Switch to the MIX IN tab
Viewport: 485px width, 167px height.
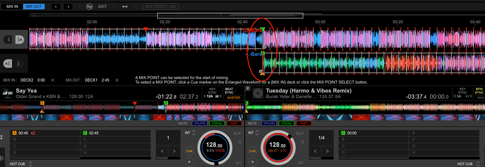coord(12,7)
